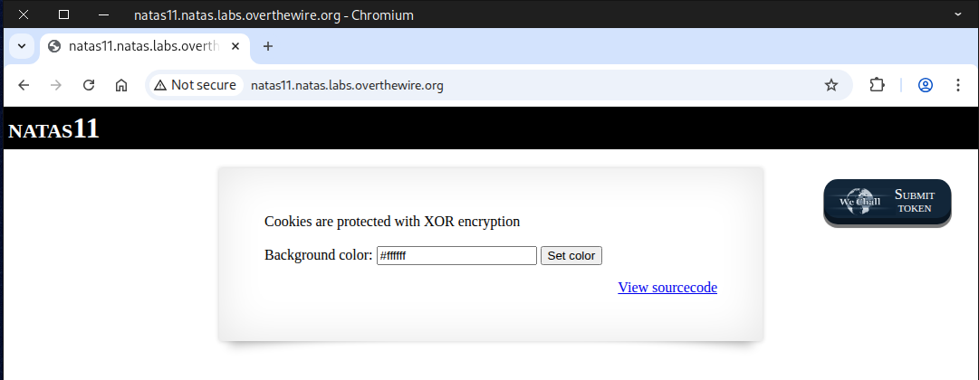This screenshot has width=979, height=380.
Task: Open a new tab
Action: coord(268,46)
